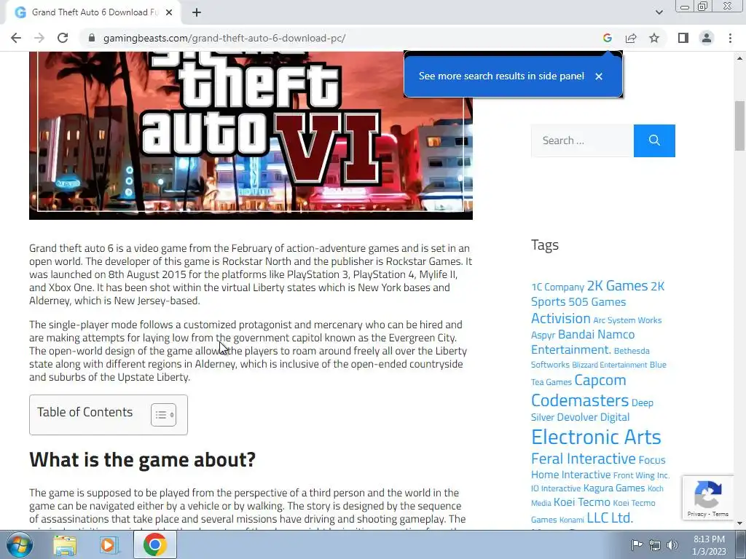Open the Codemasters tag
This screenshot has width=746, height=559.
[x=579, y=400]
